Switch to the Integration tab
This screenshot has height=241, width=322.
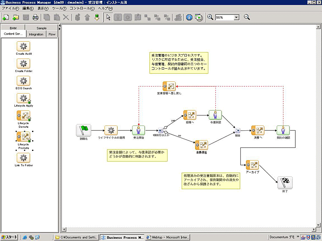pyautogui.click(x=36, y=34)
